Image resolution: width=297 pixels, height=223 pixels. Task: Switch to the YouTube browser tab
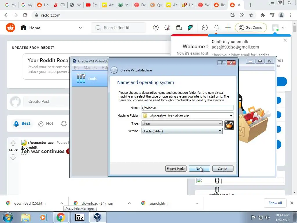click(91, 5)
